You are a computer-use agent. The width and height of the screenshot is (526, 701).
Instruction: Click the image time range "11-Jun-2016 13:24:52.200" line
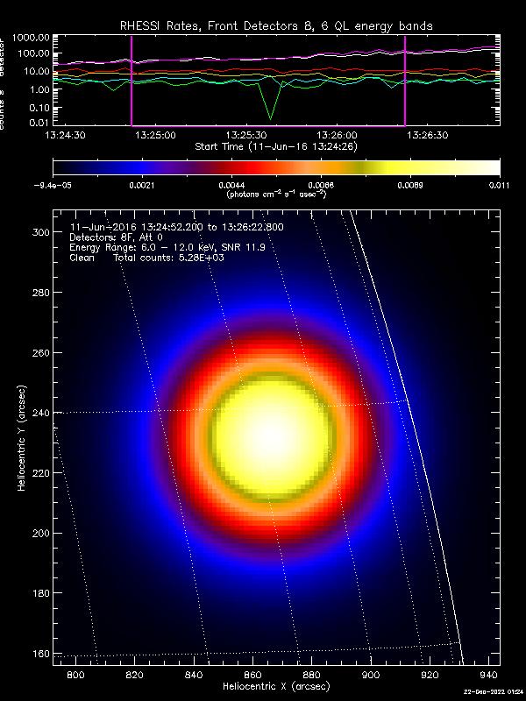tap(176, 227)
